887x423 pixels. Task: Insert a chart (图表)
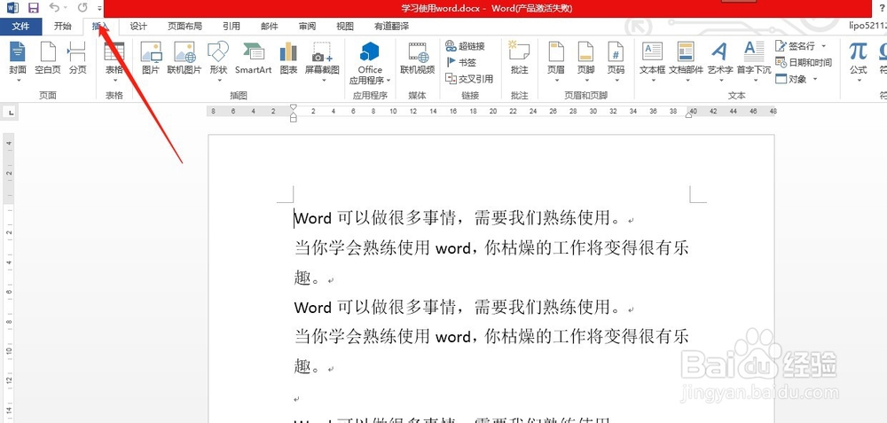point(288,59)
